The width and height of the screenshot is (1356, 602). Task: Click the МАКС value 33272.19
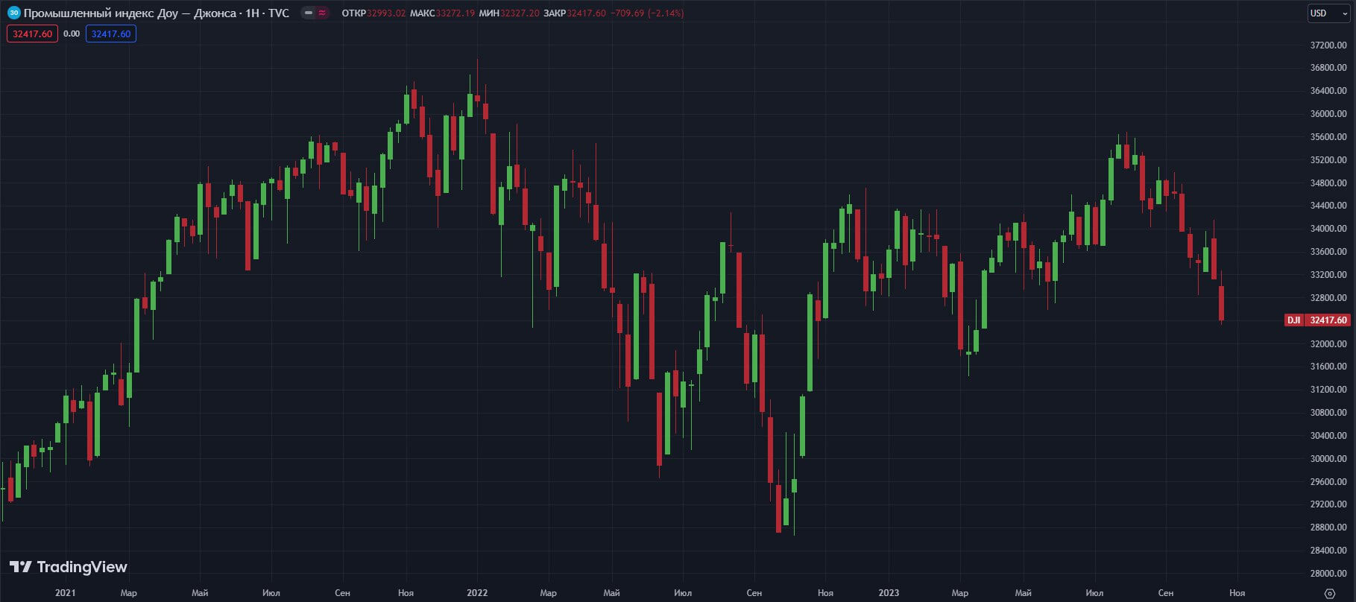click(455, 13)
